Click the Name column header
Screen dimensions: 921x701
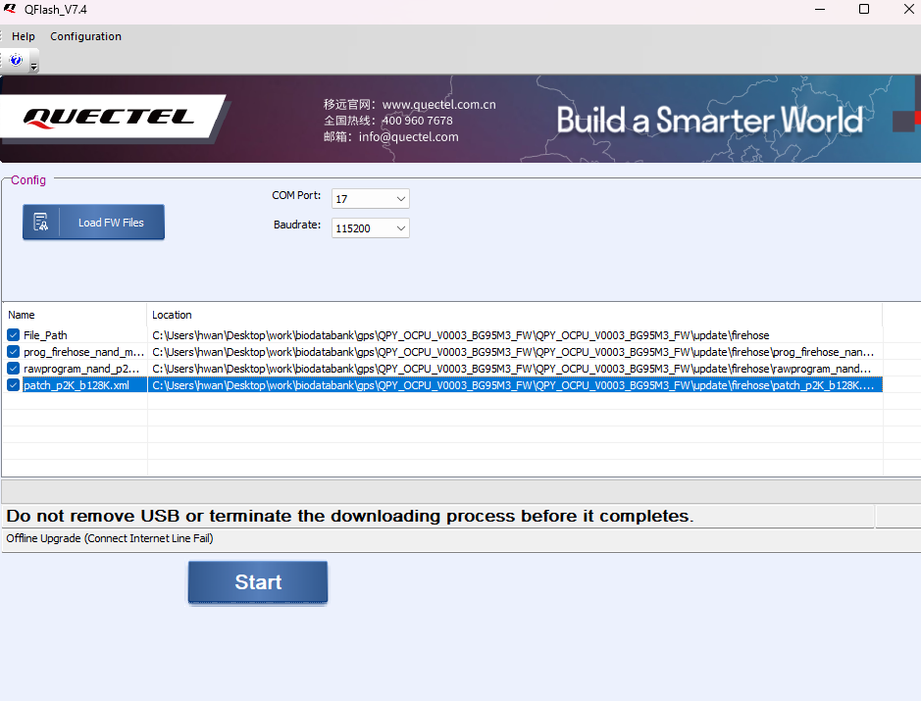pos(22,315)
